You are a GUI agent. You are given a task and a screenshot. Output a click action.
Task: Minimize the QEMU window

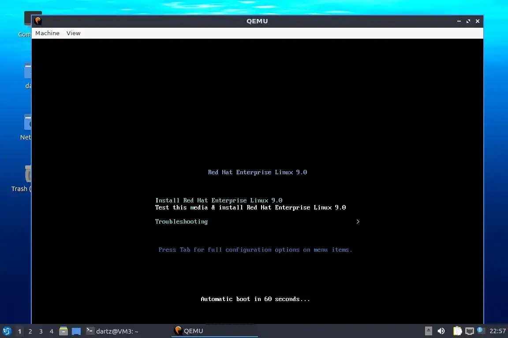pyautogui.click(x=459, y=21)
